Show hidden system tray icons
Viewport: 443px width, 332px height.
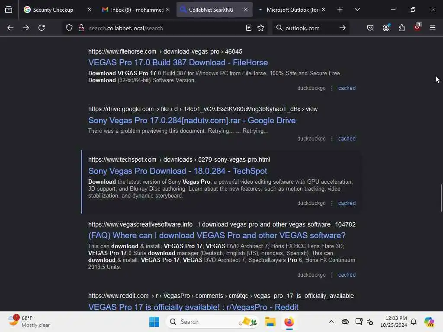331,322
